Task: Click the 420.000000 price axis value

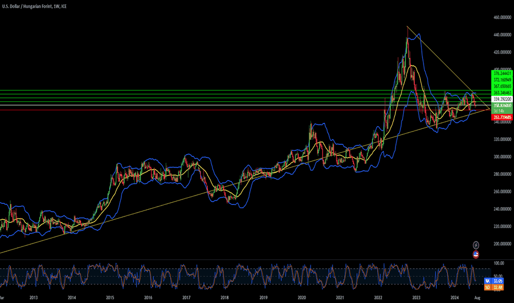Action: point(502,52)
